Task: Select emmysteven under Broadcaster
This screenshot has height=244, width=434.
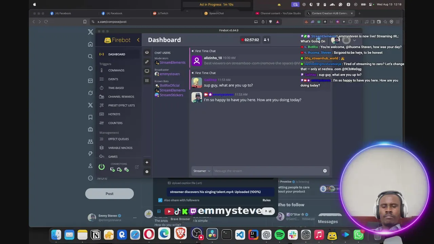Action: 170,74
